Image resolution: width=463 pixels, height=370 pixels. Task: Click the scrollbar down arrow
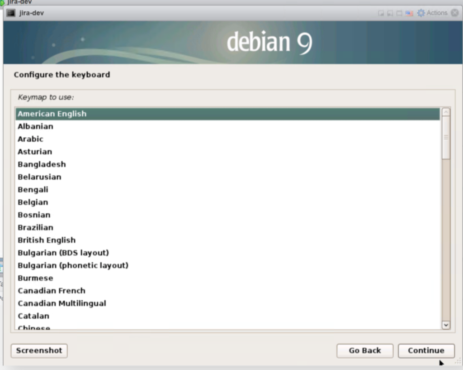point(446,325)
